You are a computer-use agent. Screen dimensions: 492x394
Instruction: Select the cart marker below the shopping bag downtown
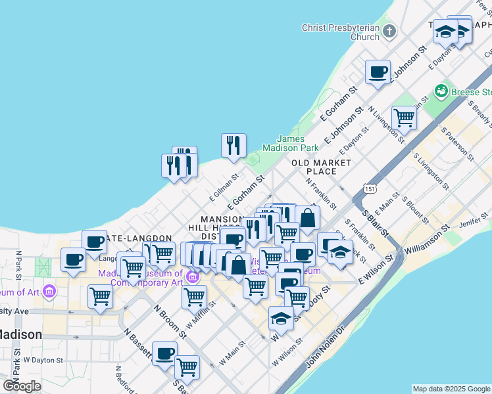(255, 290)
